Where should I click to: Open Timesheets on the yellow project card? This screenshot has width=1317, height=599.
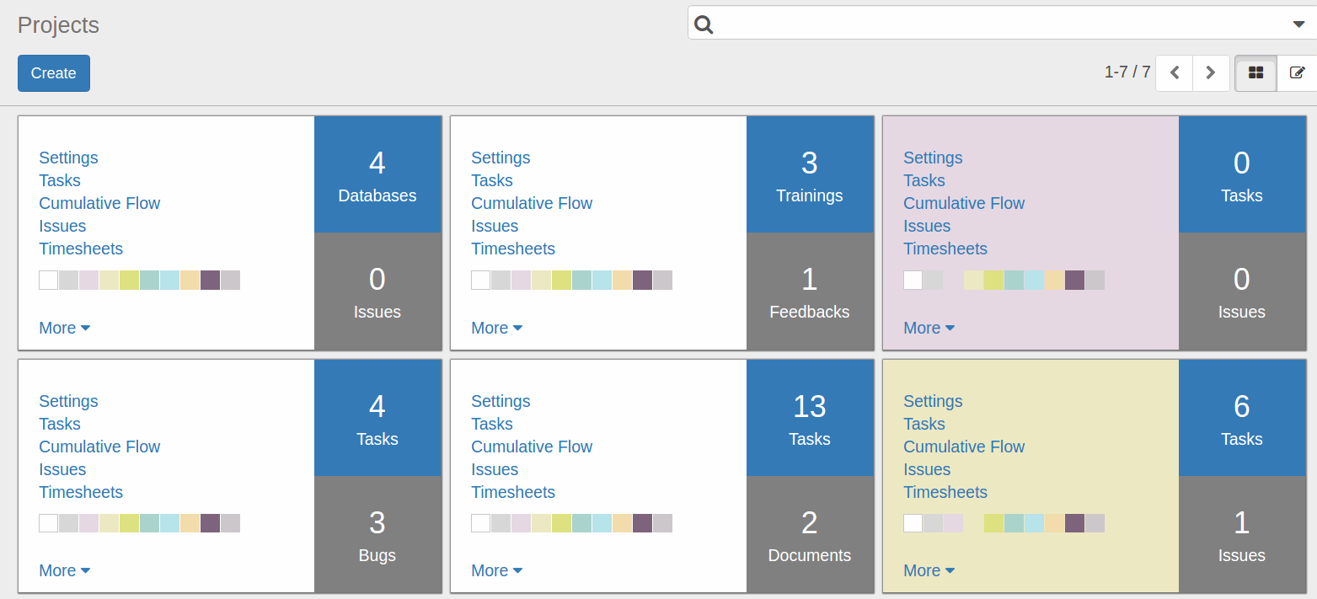[945, 492]
